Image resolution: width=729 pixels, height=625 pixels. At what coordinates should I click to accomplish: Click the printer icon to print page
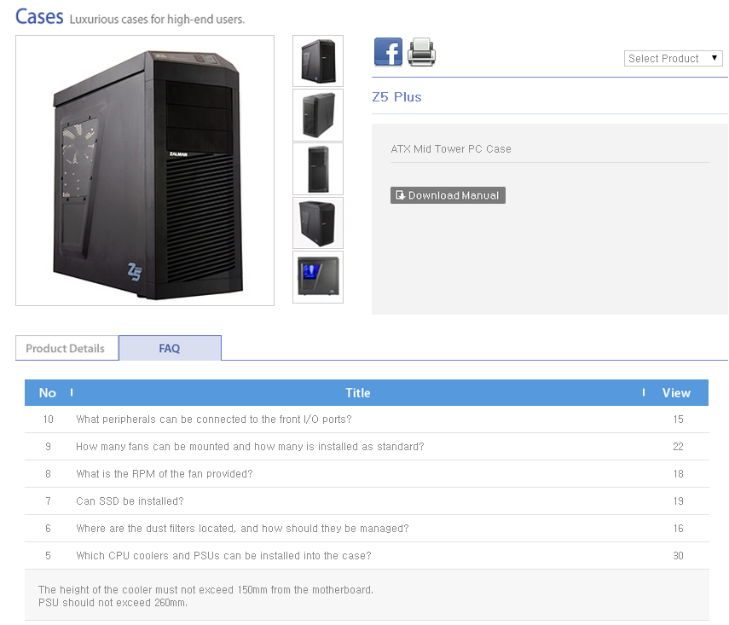(x=421, y=52)
